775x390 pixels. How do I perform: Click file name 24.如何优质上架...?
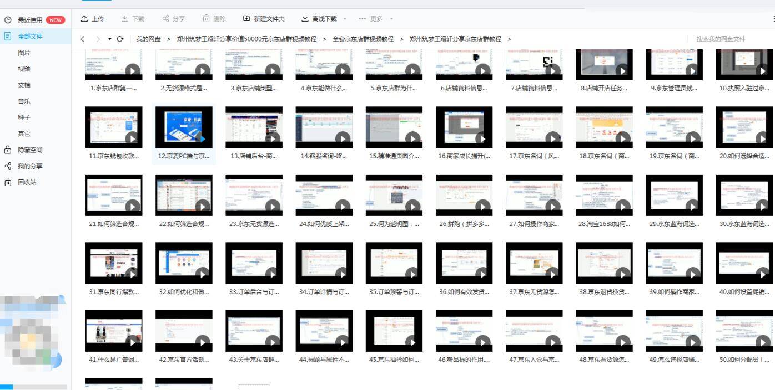pyautogui.click(x=324, y=224)
